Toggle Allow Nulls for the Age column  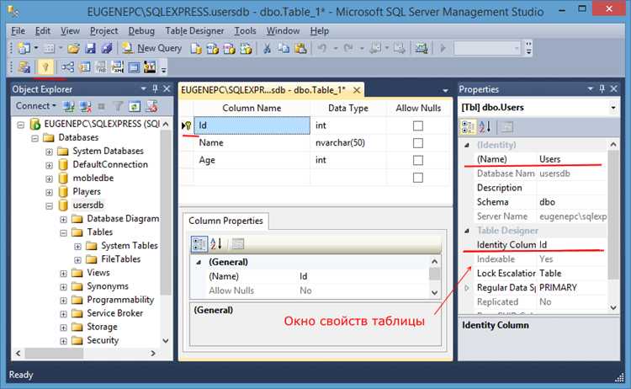[x=417, y=160]
